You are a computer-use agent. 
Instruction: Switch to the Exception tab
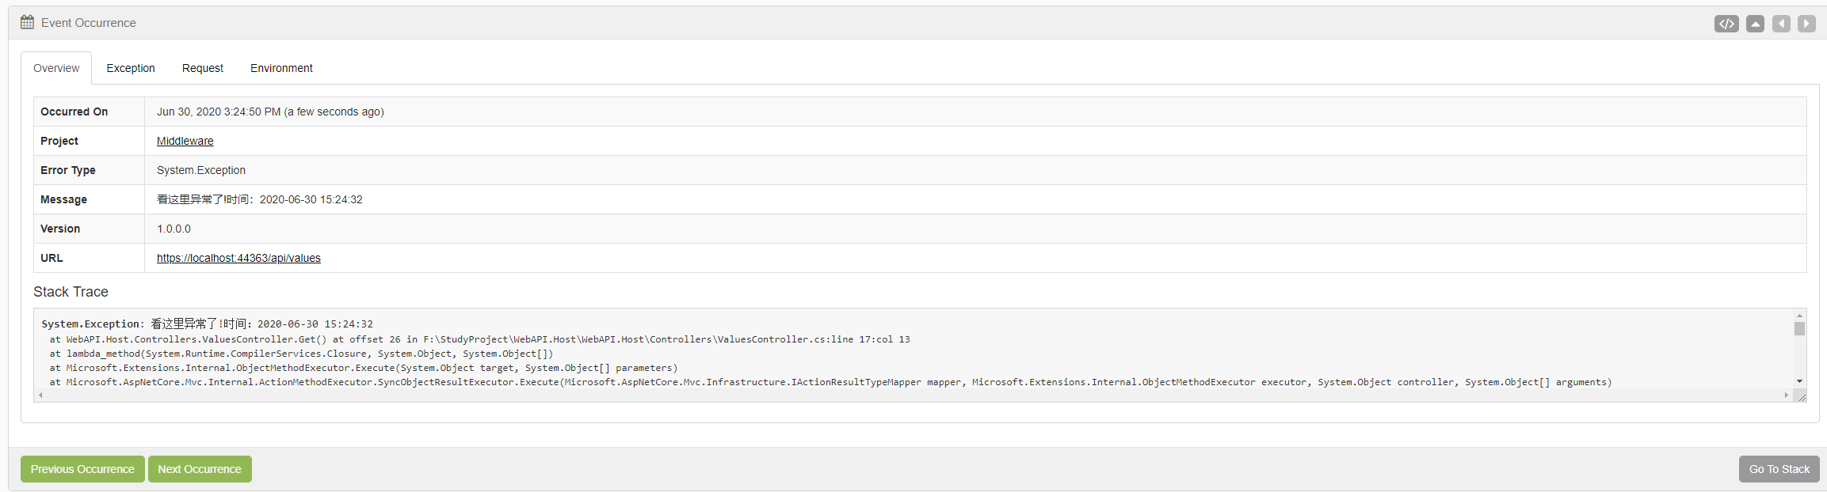(x=131, y=68)
